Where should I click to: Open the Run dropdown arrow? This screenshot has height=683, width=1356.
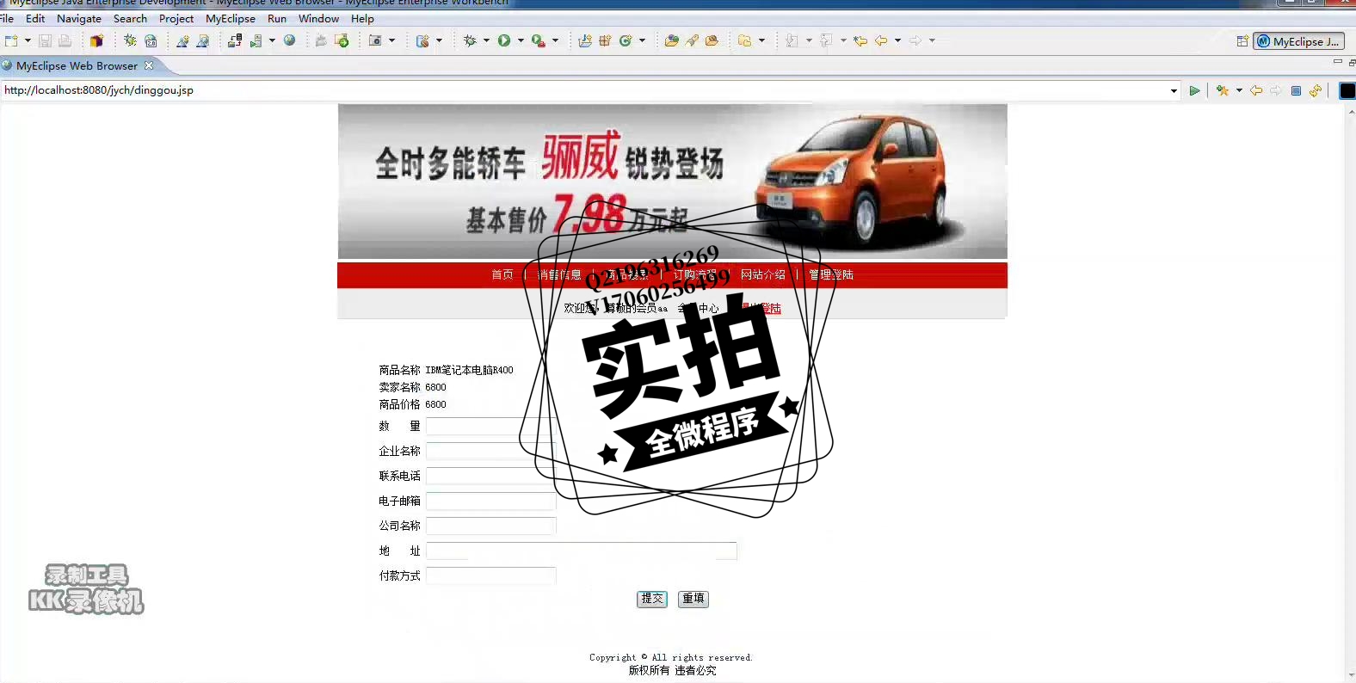point(521,40)
